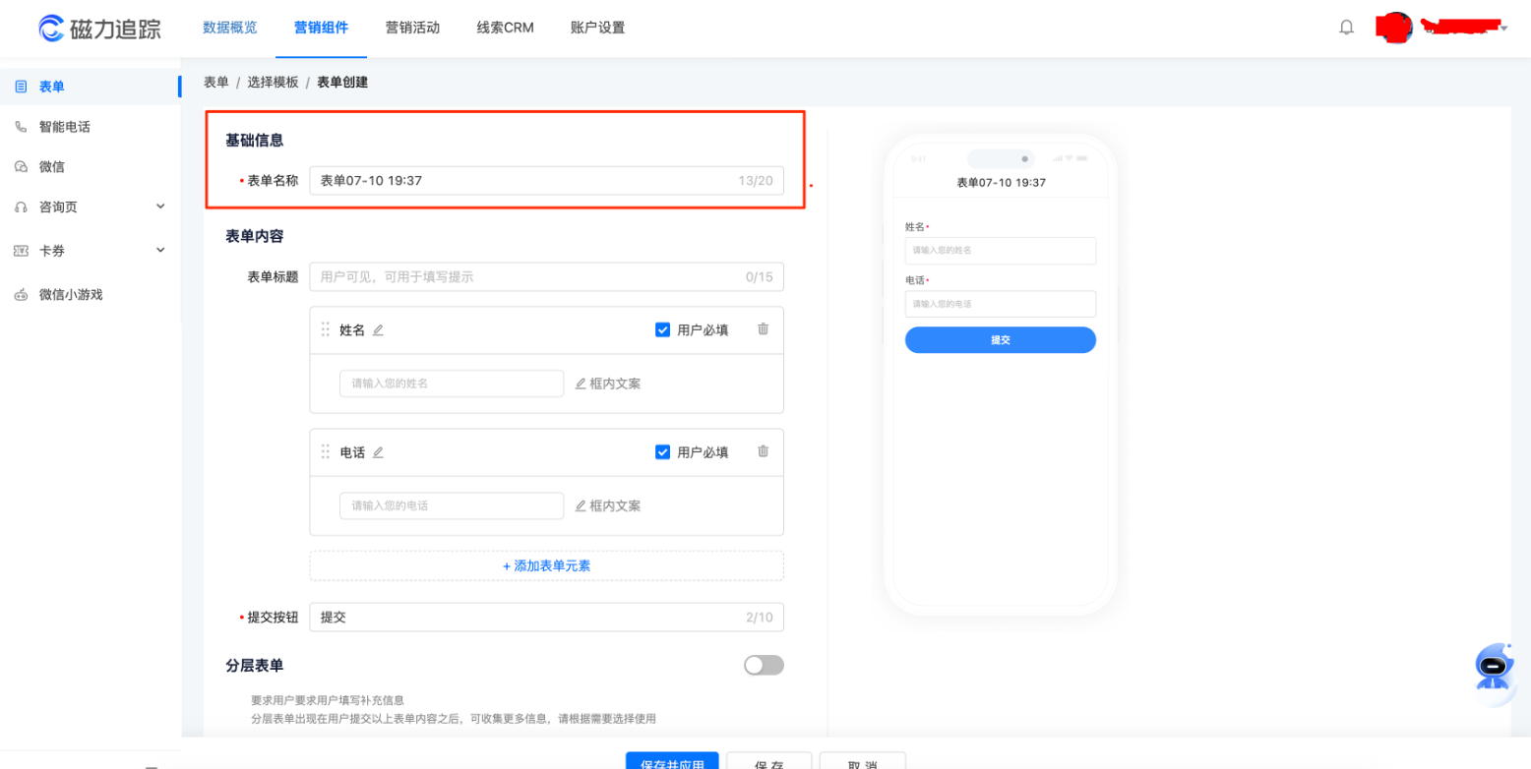Uncheck 用户必填 for the 姓名 field
Image resolution: width=1531 pixels, height=769 pixels.
[662, 329]
